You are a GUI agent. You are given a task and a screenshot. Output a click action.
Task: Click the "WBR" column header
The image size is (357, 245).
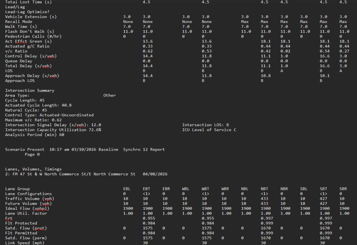pos(225,189)
